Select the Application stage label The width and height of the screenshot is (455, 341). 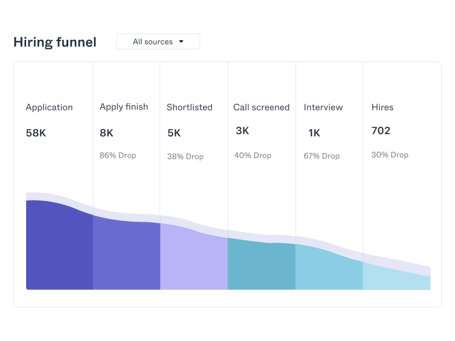click(49, 107)
